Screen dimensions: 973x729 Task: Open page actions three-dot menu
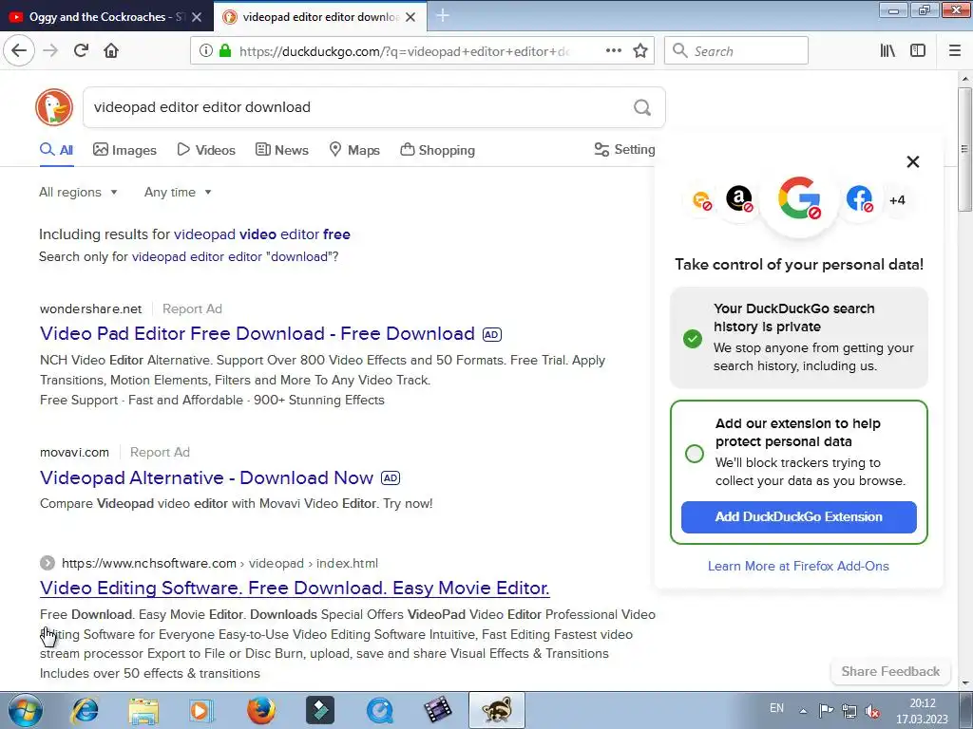pyautogui.click(x=614, y=50)
